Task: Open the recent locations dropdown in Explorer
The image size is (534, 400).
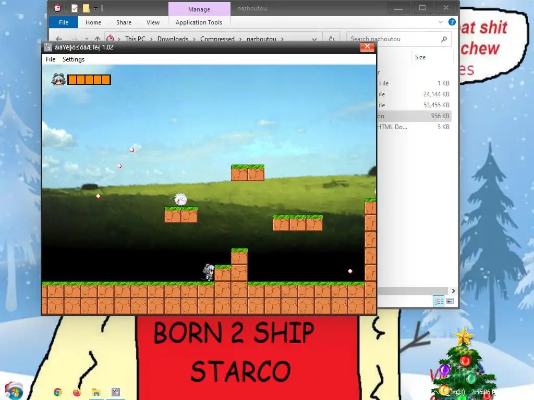Action: point(87,39)
